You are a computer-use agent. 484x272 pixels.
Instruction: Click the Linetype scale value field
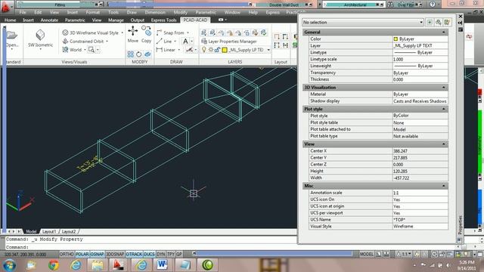click(420, 59)
